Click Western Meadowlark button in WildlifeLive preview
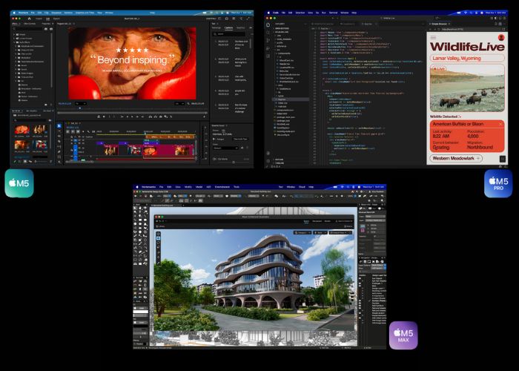 pos(456,158)
